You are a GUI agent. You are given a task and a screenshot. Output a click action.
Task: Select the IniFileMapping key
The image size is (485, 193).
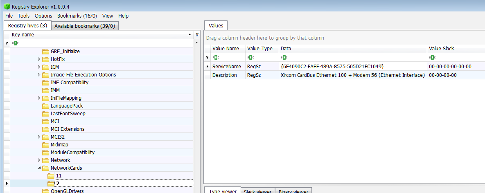point(66,98)
